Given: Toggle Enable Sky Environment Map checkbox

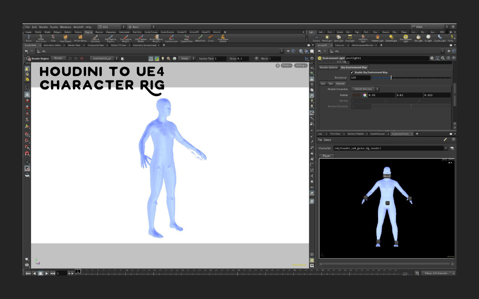Looking at the screenshot, I should click(x=352, y=73).
